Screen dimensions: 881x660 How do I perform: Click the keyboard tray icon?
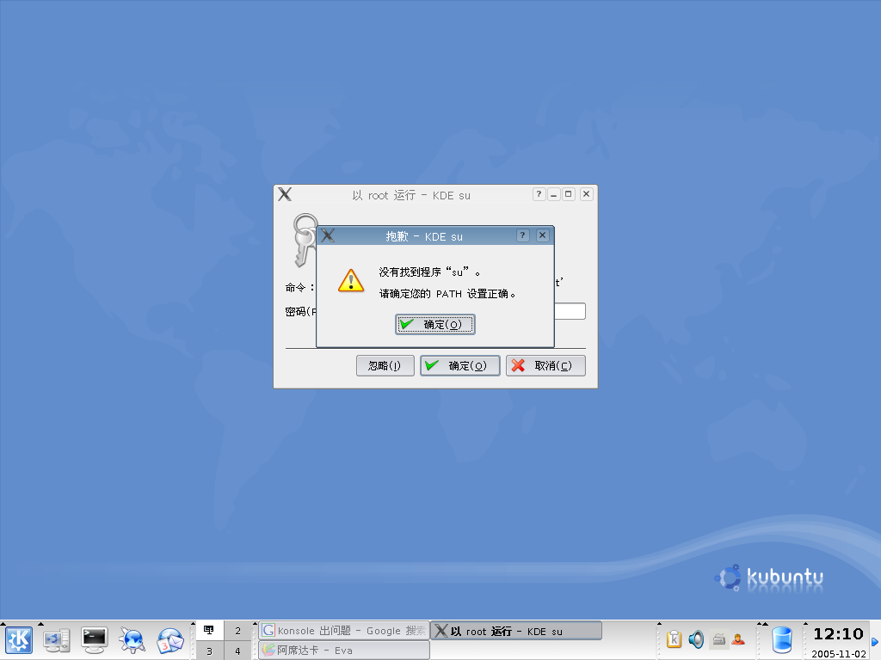coord(718,639)
